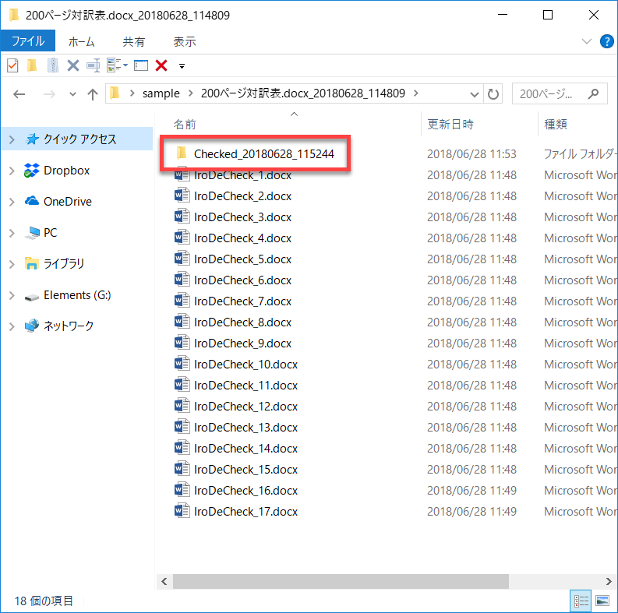Image resolution: width=618 pixels, height=613 pixels.
Task: Expand the Dropbox tree node
Action: coord(12,171)
